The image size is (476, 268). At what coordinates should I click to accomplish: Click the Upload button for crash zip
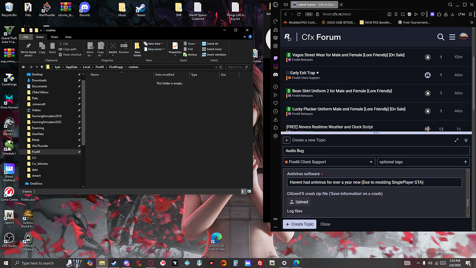pyautogui.click(x=299, y=202)
